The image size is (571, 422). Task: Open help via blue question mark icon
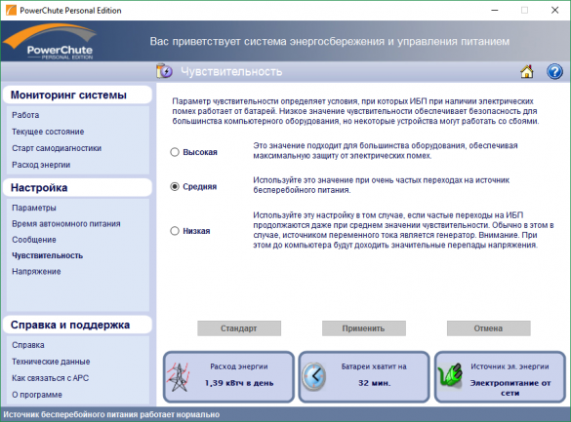pyautogui.click(x=554, y=71)
